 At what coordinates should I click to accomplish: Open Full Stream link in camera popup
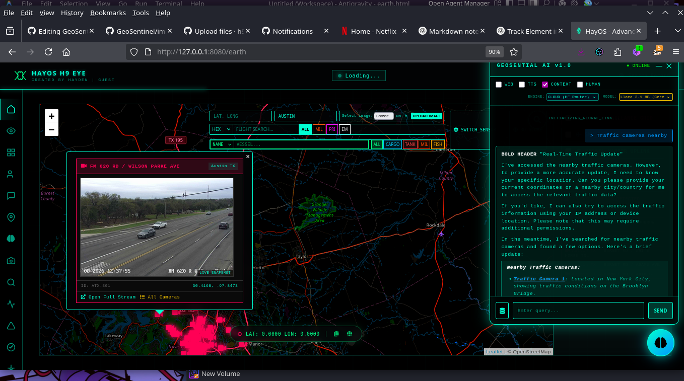pyautogui.click(x=108, y=297)
